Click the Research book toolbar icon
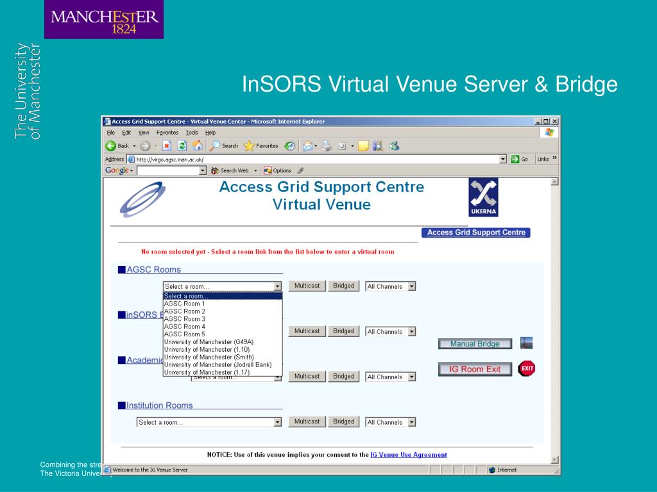 (x=378, y=145)
